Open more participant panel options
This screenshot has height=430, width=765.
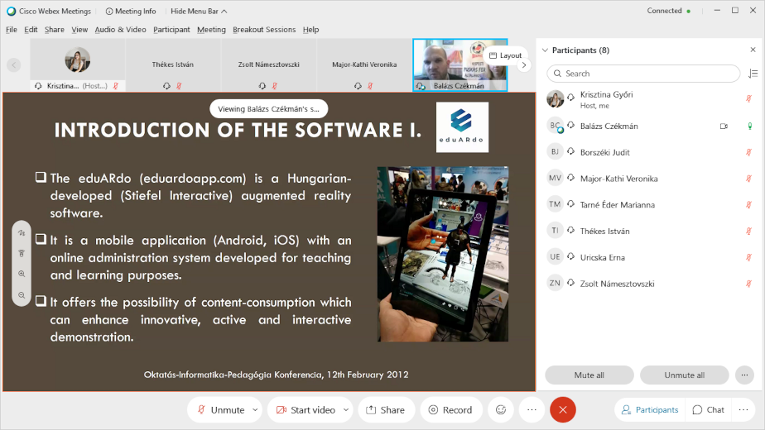coord(744,375)
